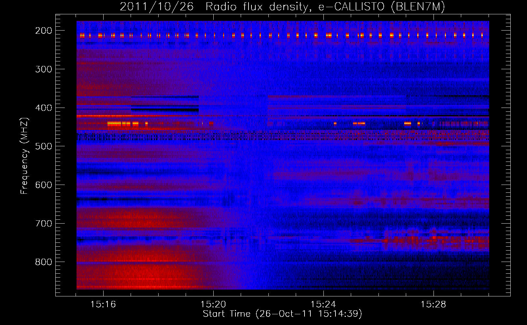Image resolution: width=527 pixels, height=325 pixels.
Task: Click the 15:28 time tick label
Action: (434, 305)
